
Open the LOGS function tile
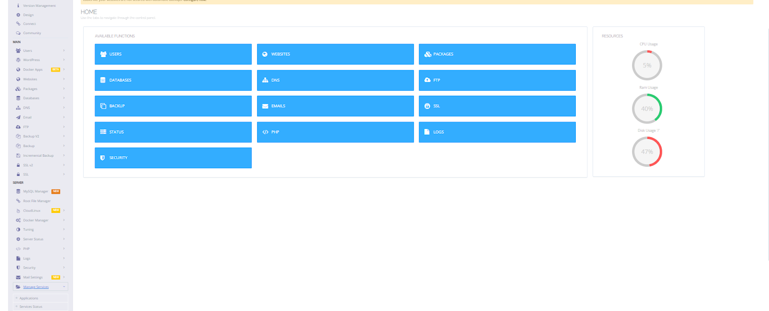click(x=497, y=132)
